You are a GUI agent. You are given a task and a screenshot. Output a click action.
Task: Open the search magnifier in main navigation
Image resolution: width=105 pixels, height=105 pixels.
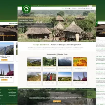click(x=92, y=8)
